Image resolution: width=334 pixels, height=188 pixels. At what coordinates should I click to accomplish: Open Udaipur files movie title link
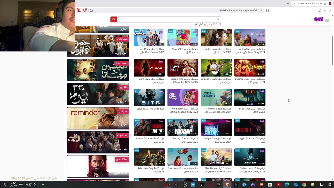(184, 80)
